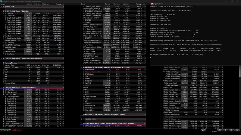Image resolution: width=241 pixels, height=135 pixels.
Task: Expand the GPU Rail Powers row
Action: click(x=164, y=85)
